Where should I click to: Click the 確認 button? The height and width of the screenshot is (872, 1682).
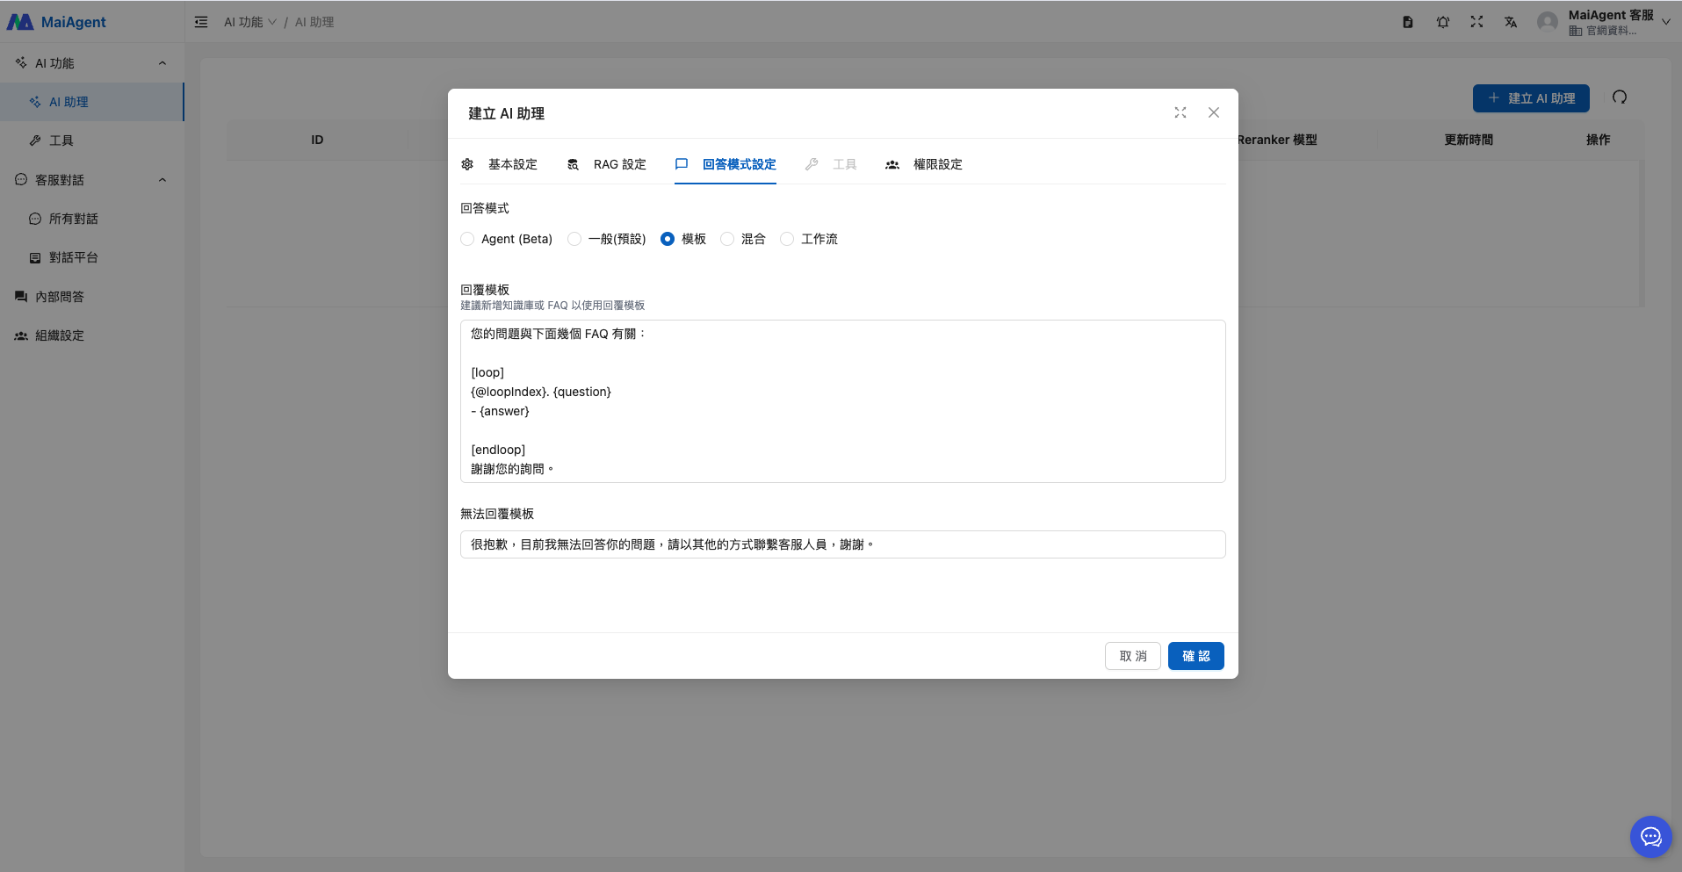(1195, 656)
